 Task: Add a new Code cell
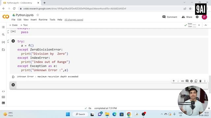[x=14, y=25]
